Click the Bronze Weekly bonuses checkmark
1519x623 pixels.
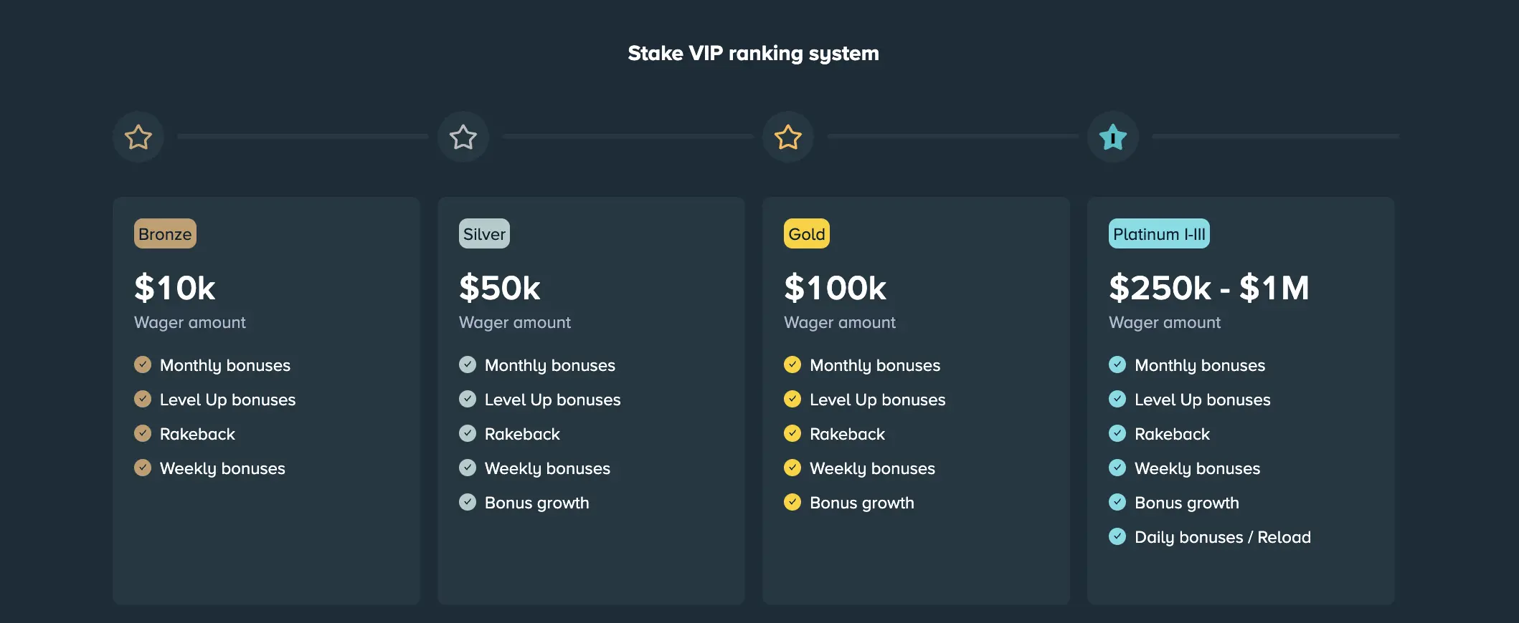[143, 468]
